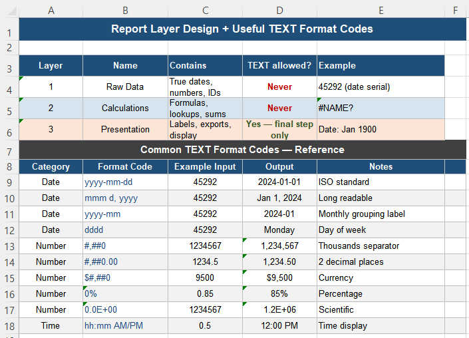The height and width of the screenshot is (338, 469).
Task: Select the '#,##0.00' format code cell
Action: [x=125, y=261]
